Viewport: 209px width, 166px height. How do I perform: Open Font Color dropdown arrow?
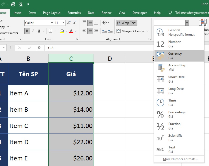coord(75,31)
